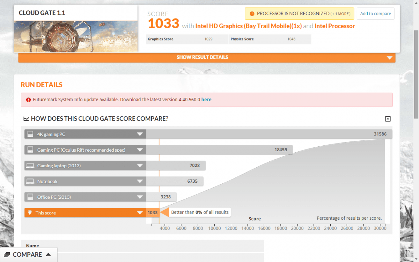
Task: Click the laptop icon next to Notebook
Action: [30, 181]
